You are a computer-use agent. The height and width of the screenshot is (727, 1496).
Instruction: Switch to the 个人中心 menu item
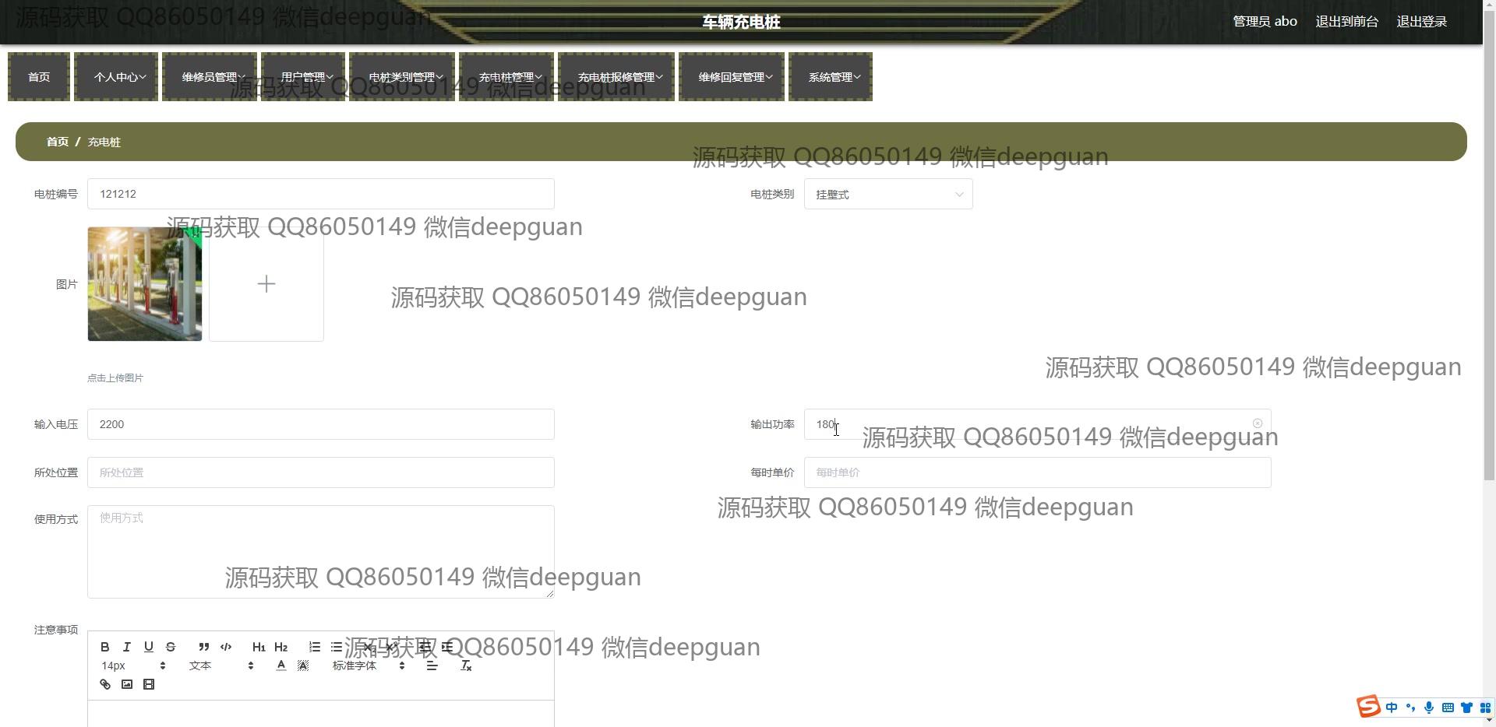click(x=115, y=76)
